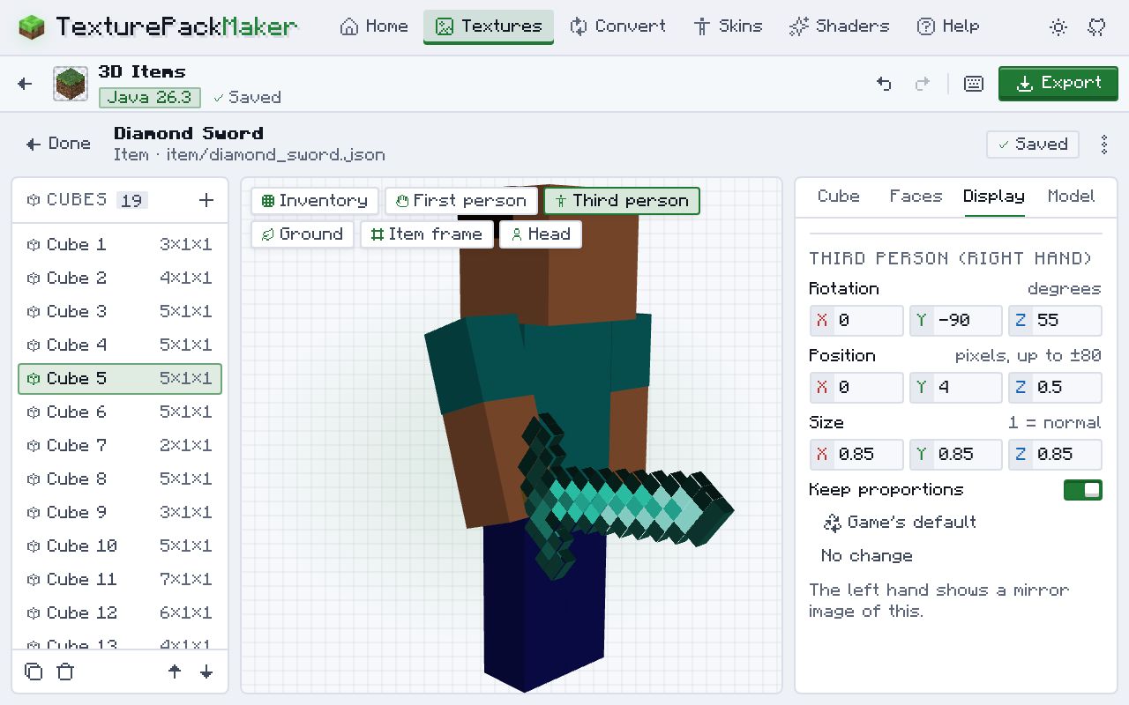This screenshot has width=1129, height=705.
Task: Open the GitHub cat icon link
Action: click(x=1096, y=26)
